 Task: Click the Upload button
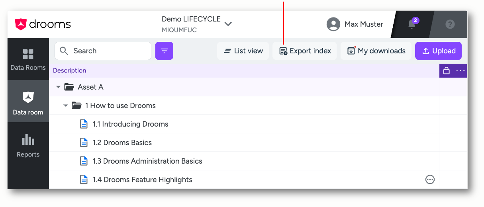tap(438, 51)
